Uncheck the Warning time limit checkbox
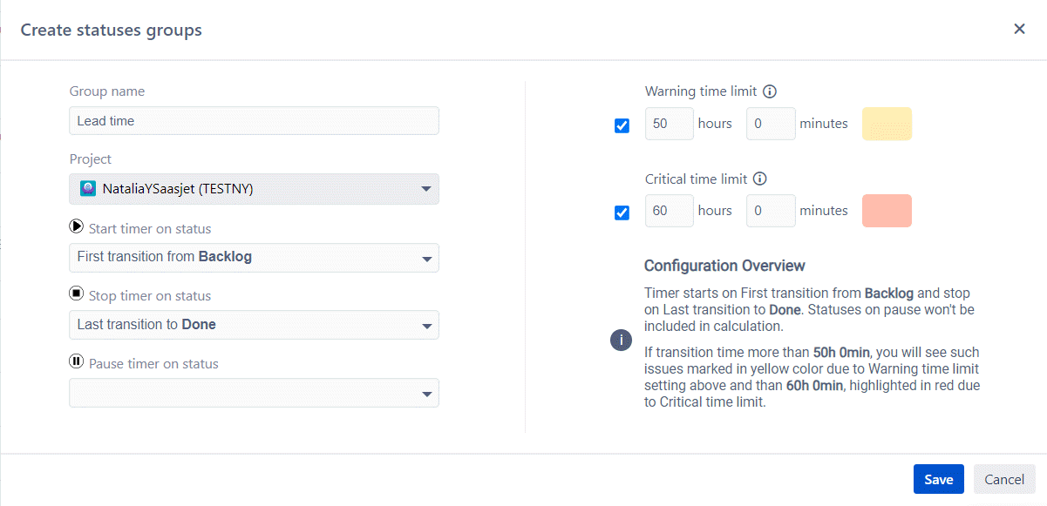Viewport: 1047px width, 506px height. pyautogui.click(x=622, y=125)
